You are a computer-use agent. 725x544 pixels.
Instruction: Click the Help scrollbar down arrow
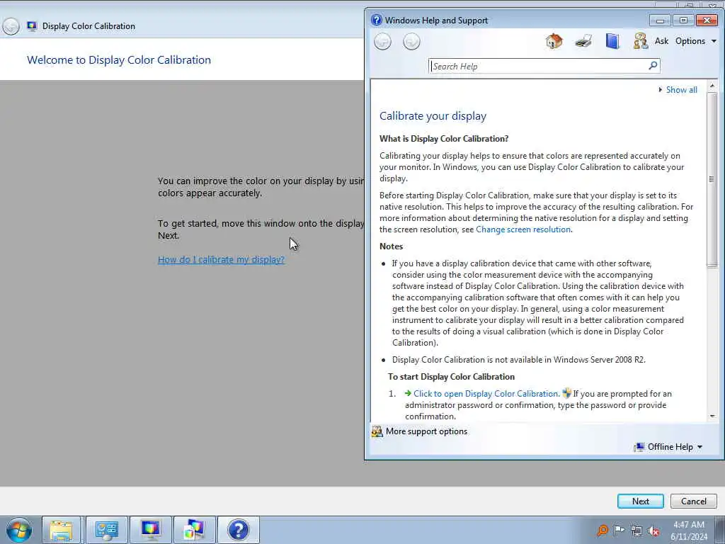pyautogui.click(x=712, y=416)
